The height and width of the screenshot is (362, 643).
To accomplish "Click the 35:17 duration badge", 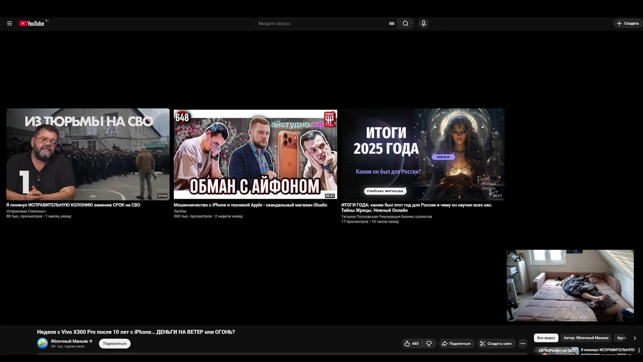I will pos(497,196).
